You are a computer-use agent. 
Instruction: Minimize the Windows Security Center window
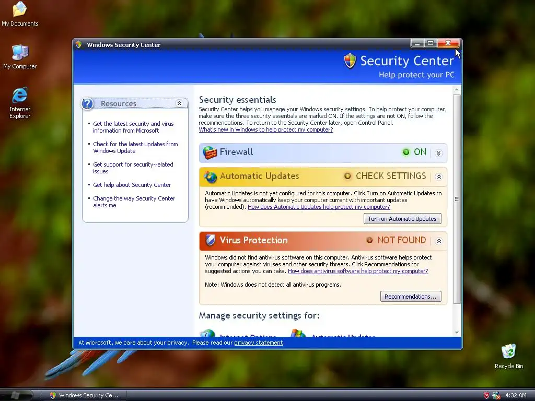tap(417, 43)
